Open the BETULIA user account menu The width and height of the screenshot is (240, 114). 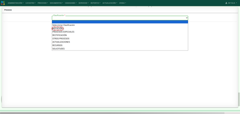pos(231,3)
